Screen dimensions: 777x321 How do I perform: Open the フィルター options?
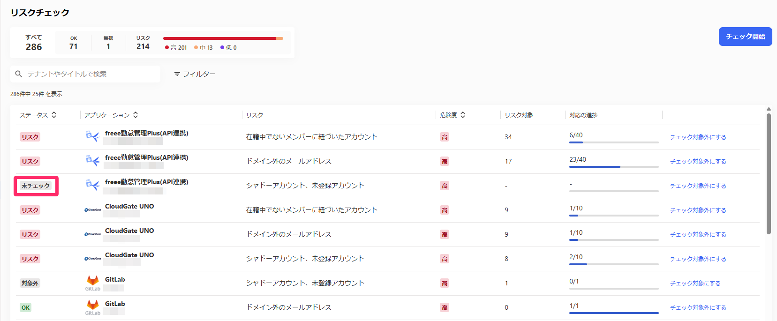click(x=195, y=74)
